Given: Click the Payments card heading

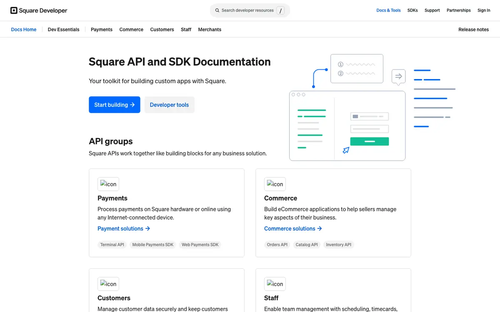Looking at the screenshot, I should click(x=112, y=198).
